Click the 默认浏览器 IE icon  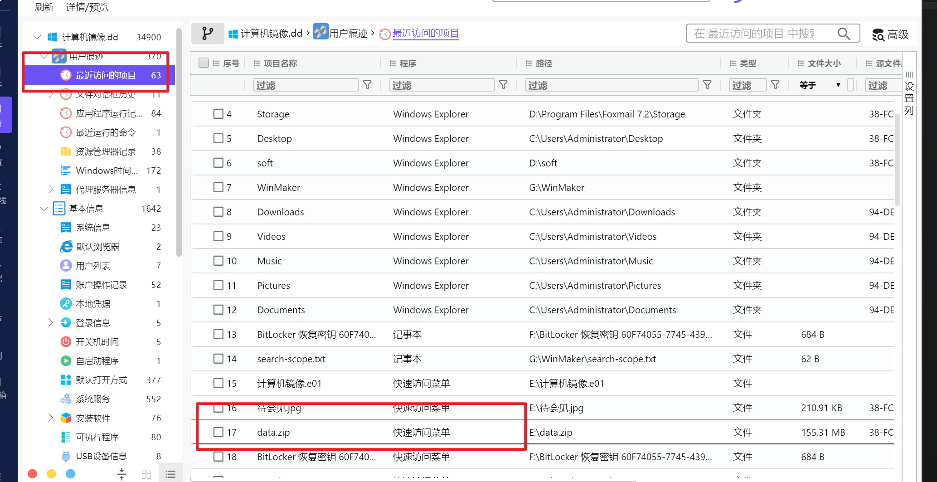(x=66, y=247)
